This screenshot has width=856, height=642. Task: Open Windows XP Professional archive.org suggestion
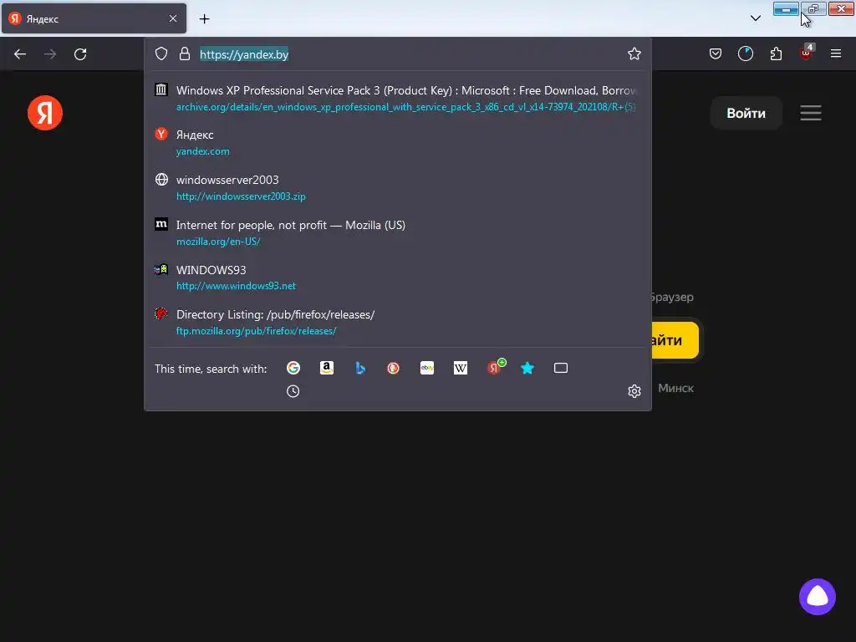point(397,99)
